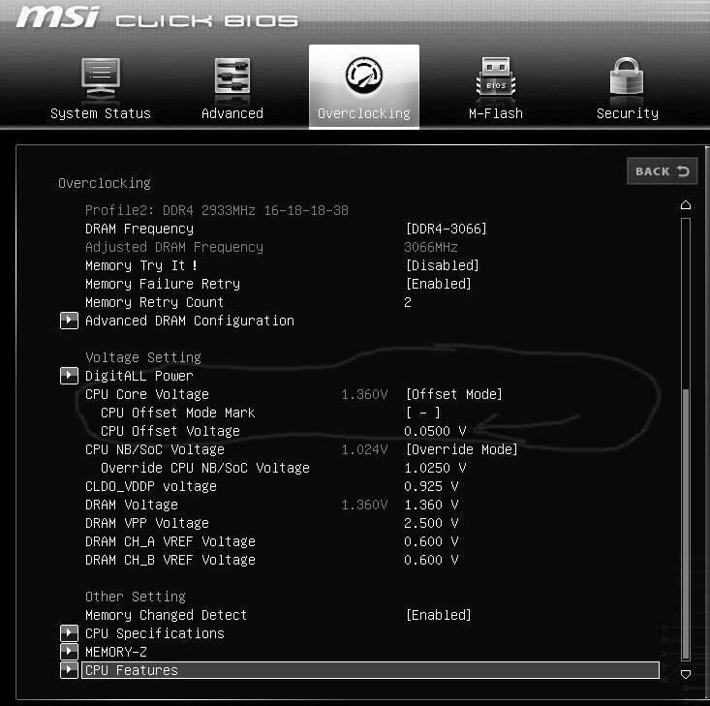710x706 pixels.
Task: Expand CPU Specifications arrow
Action: click(x=70, y=633)
